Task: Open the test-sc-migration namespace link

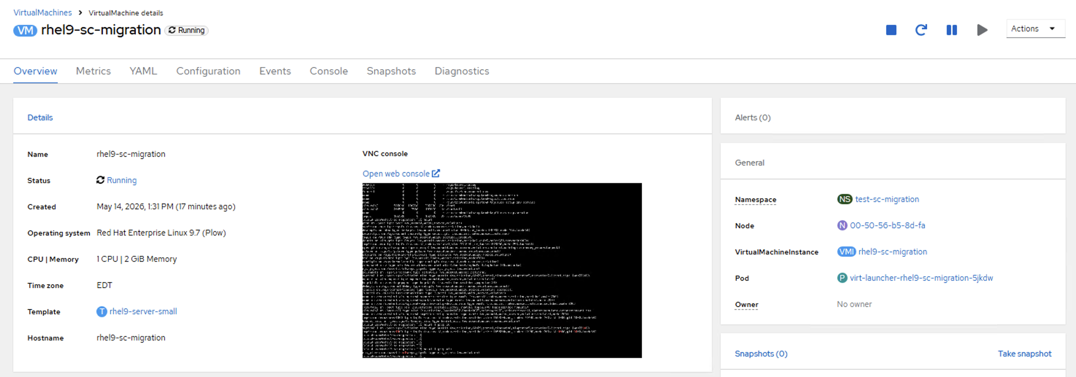Action: point(887,199)
